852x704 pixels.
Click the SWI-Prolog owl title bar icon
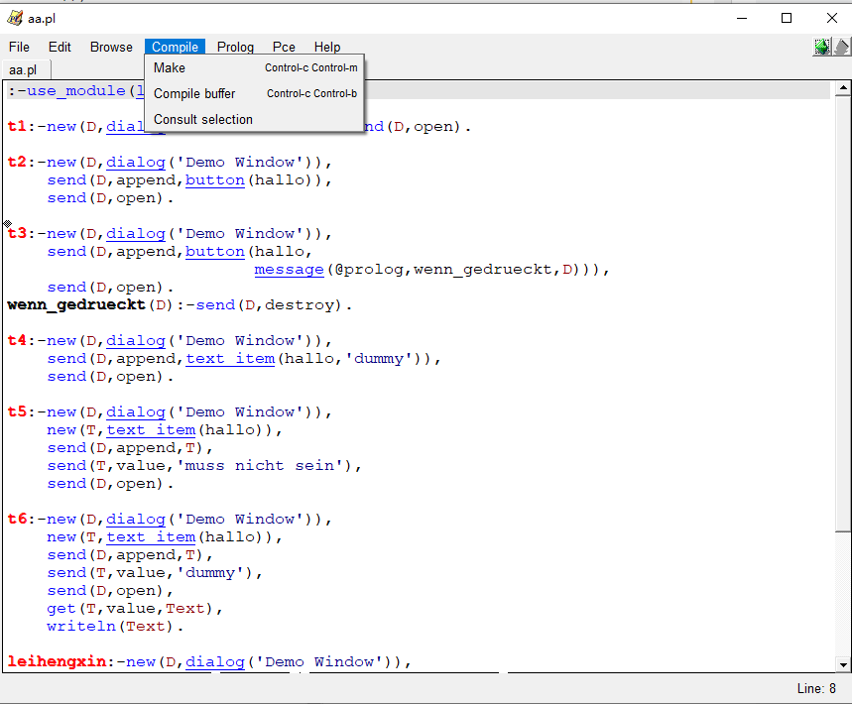(14, 17)
